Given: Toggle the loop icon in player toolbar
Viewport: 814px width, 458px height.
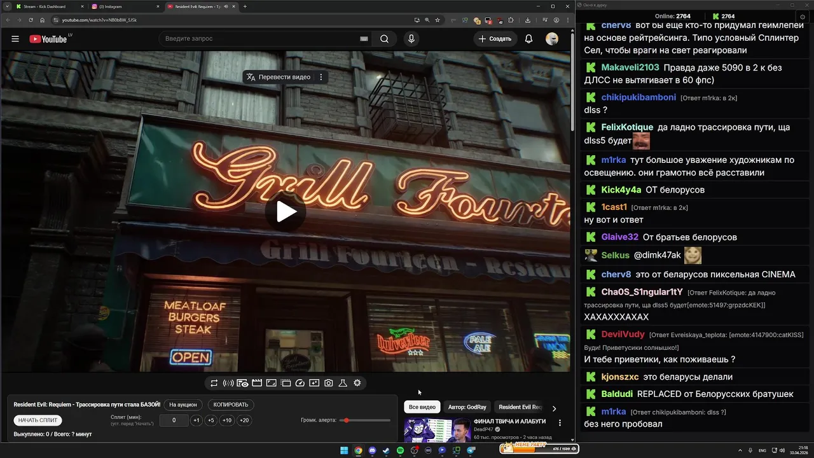Looking at the screenshot, I should point(214,383).
